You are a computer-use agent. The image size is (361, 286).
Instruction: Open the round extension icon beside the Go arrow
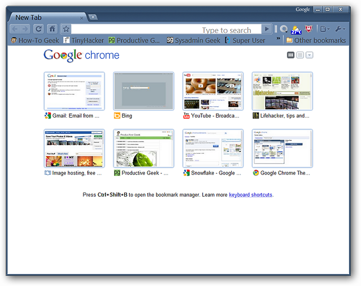point(284,29)
